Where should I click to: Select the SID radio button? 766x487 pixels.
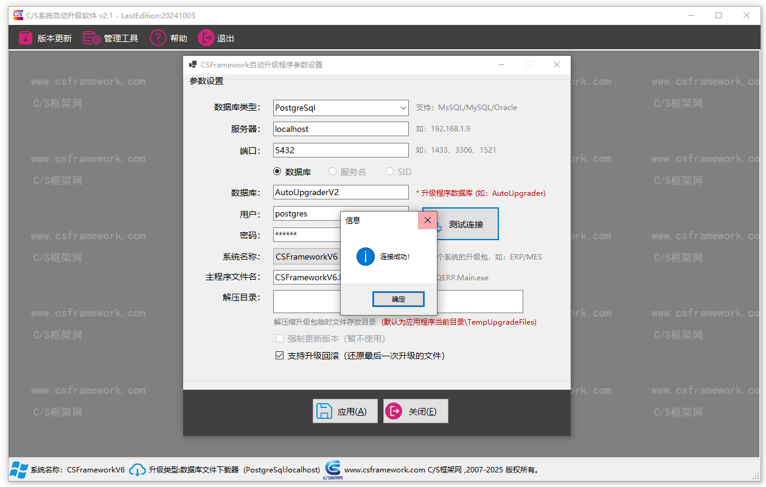pyautogui.click(x=389, y=171)
